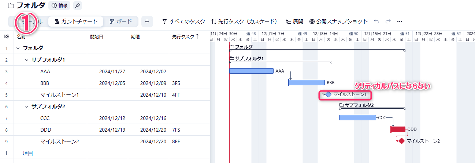Image resolution: width=475 pixels, height=163 pixels.
Task: Click the red DDD task bar
Action: (398, 129)
